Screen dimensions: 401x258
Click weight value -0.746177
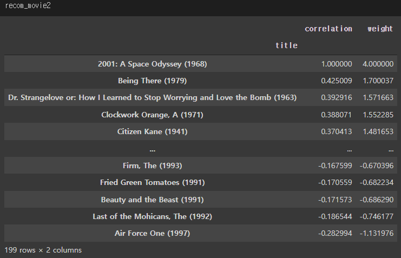(377, 216)
